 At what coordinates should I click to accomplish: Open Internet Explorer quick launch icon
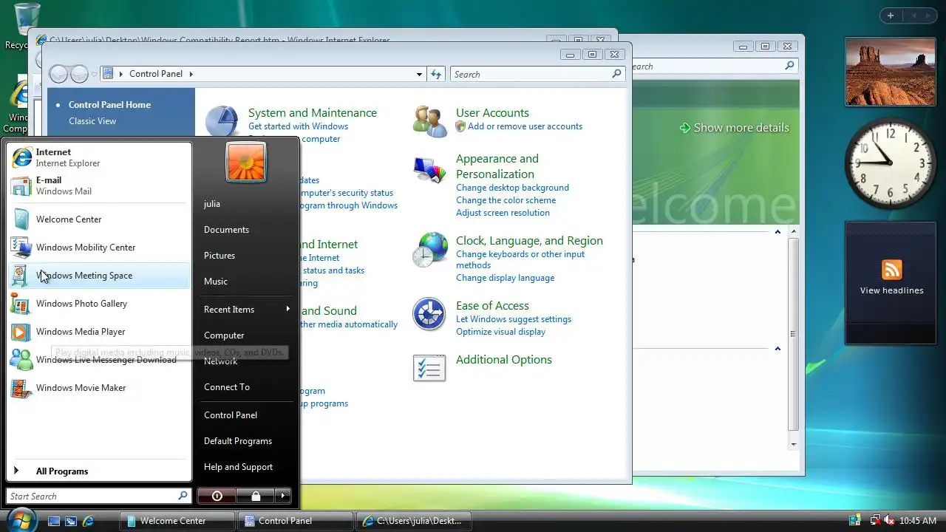point(88,521)
